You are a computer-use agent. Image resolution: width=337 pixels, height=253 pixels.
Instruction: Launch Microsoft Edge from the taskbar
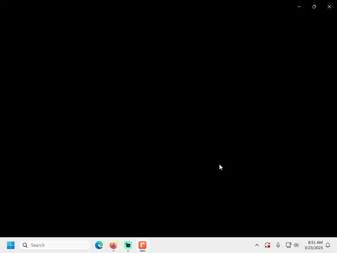[99, 245]
